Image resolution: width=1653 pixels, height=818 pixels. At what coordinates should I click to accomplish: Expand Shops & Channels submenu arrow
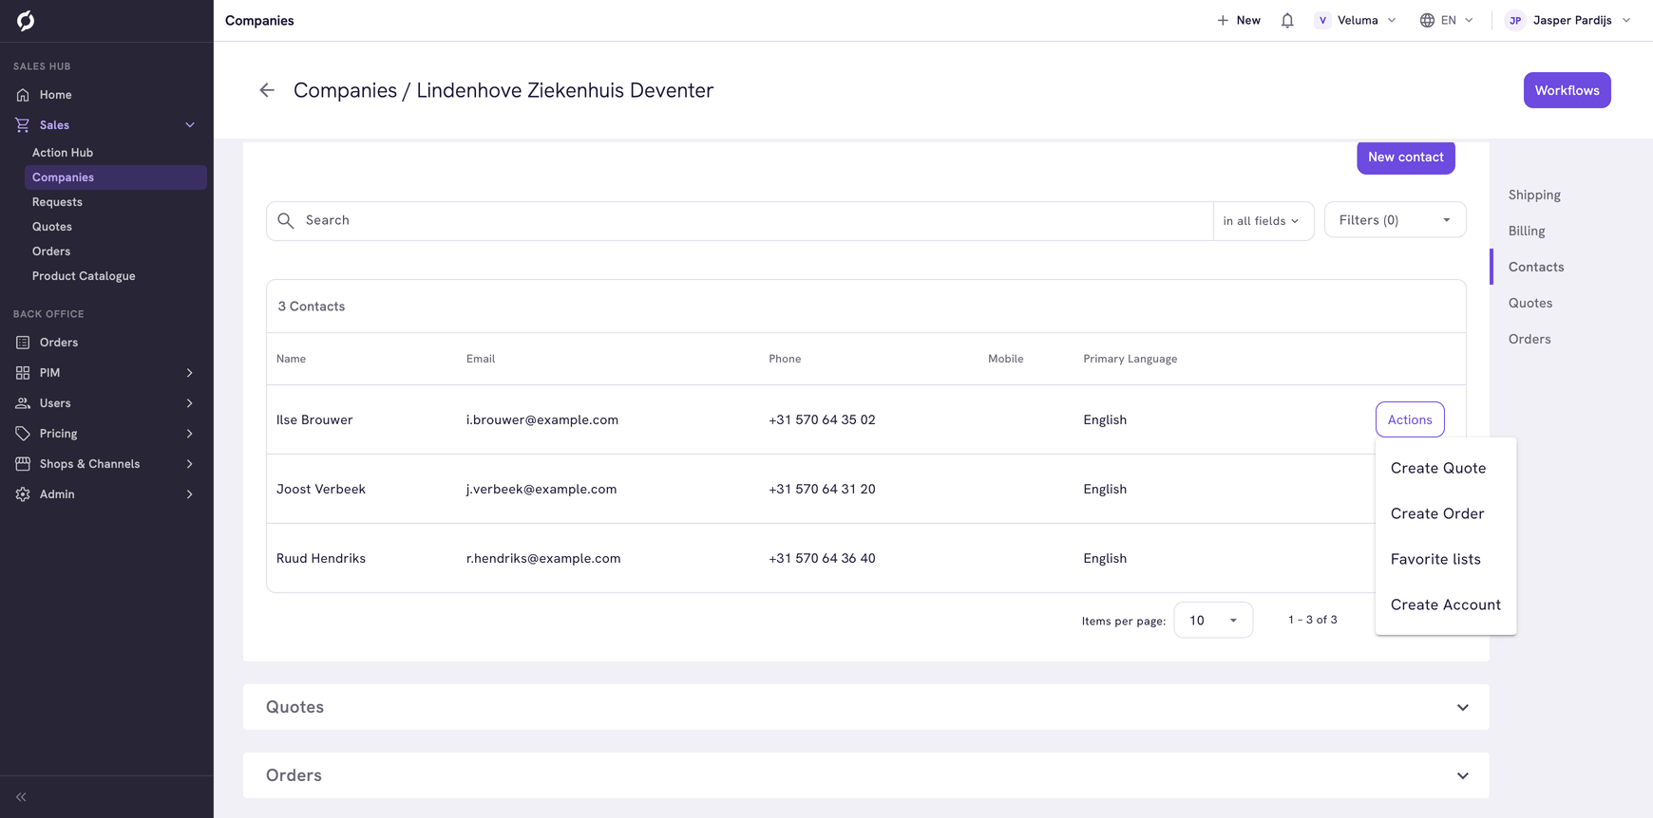click(190, 464)
